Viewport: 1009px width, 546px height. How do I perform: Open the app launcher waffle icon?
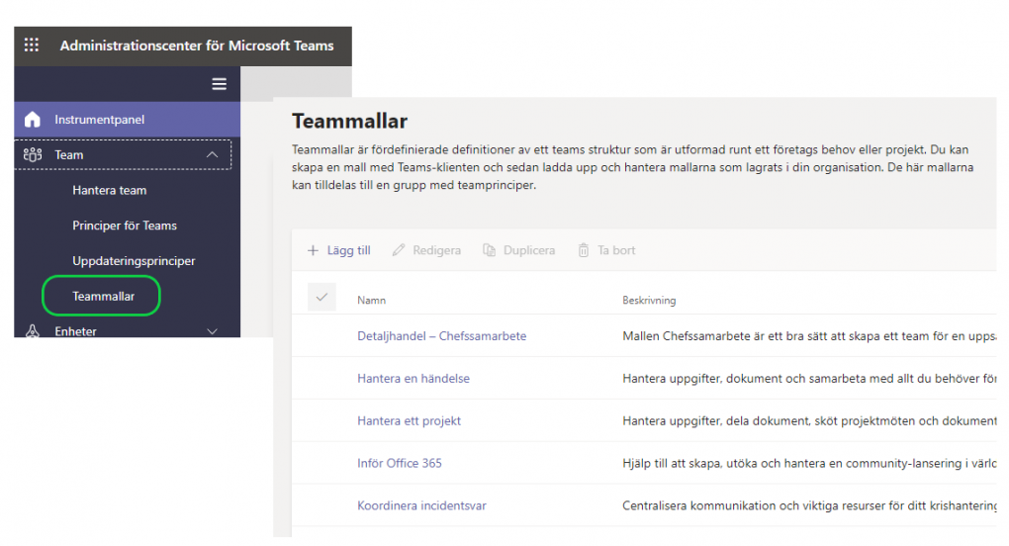pyautogui.click(x=32, y=45)
